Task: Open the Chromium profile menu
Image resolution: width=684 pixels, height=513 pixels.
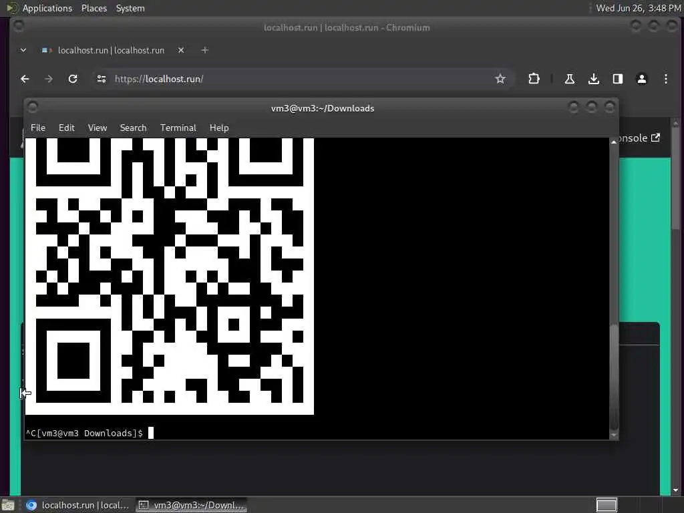Action: click(x=642, y=79)
